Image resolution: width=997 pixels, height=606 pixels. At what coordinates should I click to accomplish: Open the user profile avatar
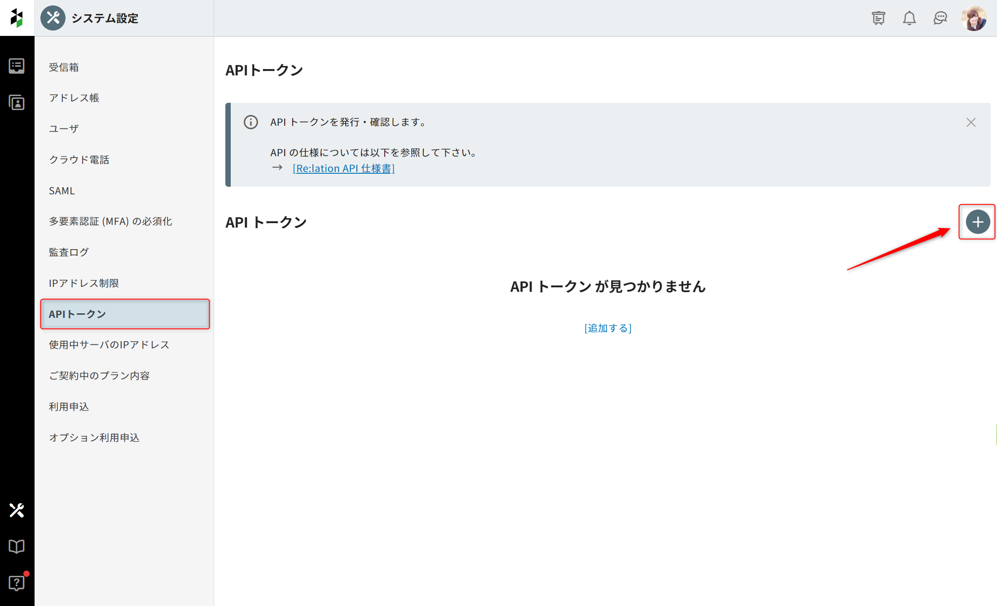(x=974, y=18)
